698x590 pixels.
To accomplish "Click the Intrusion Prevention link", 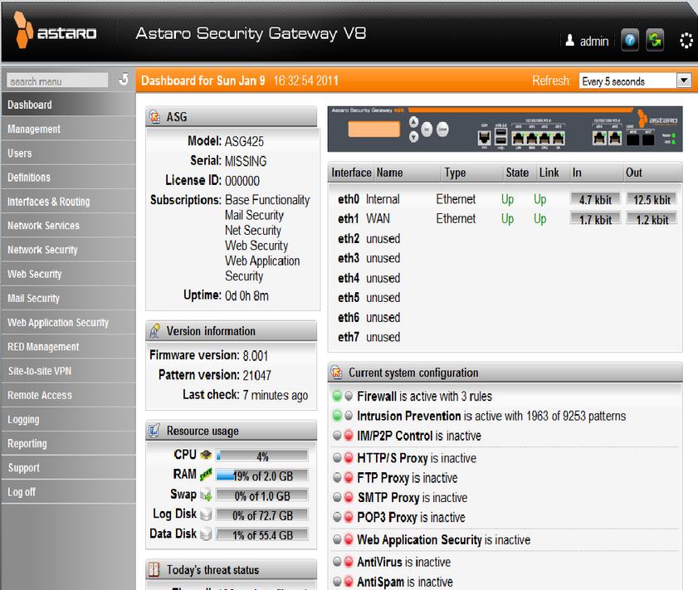I will (x=408, y=416).
